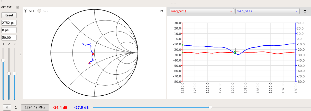Viewport: 311px width, 111px height.
Task: Click the 1290.0 frequency axis label
Action: click(x=233, y=87)
